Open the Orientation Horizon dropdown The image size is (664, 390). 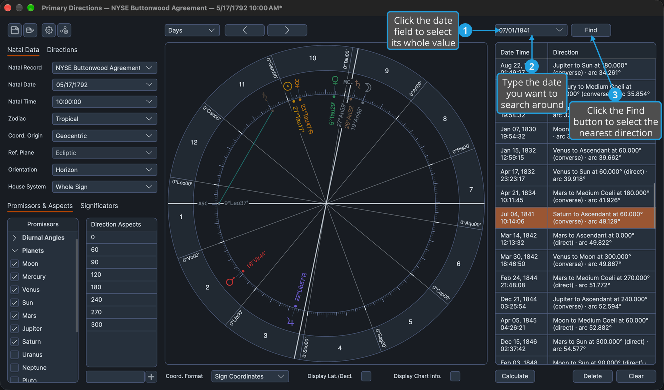click(x=105, y=170)
